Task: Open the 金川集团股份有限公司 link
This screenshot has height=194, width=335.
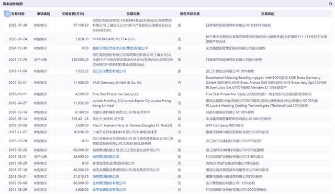Action: tap(109, 183)
